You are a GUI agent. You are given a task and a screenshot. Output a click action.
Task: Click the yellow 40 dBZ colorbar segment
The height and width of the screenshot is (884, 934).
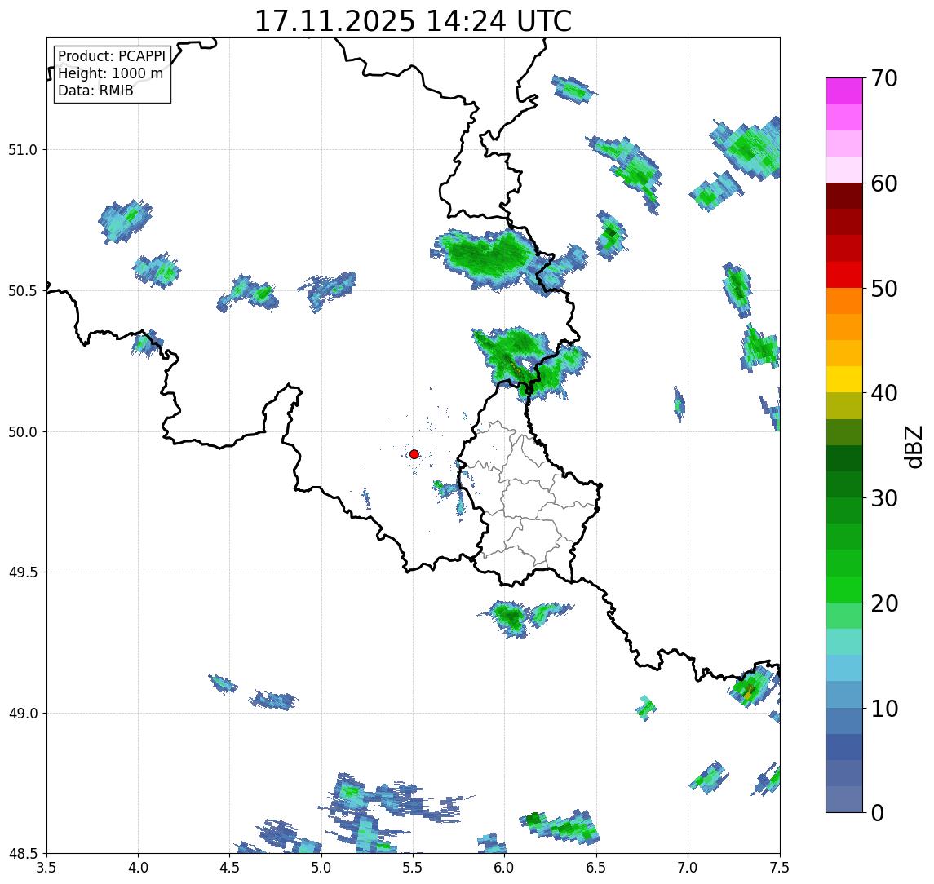pos(844,379)
